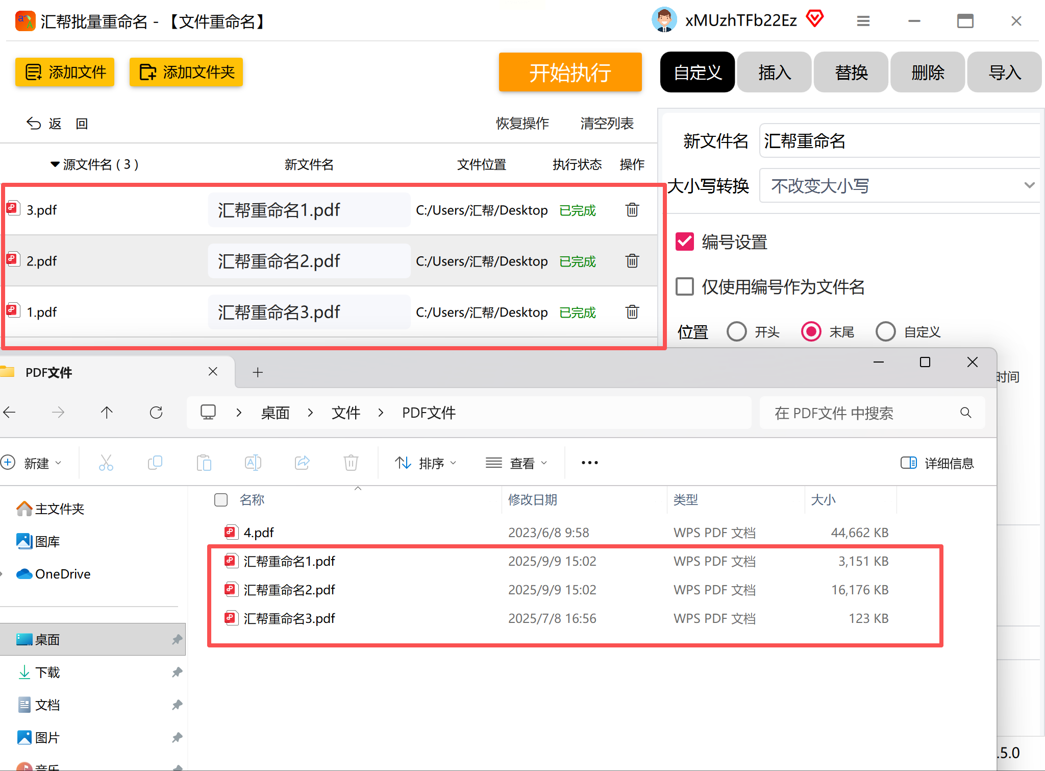The image size is (1045, 771).
Task: Switch to the 替换 tab
Action: tap(851, 72)
